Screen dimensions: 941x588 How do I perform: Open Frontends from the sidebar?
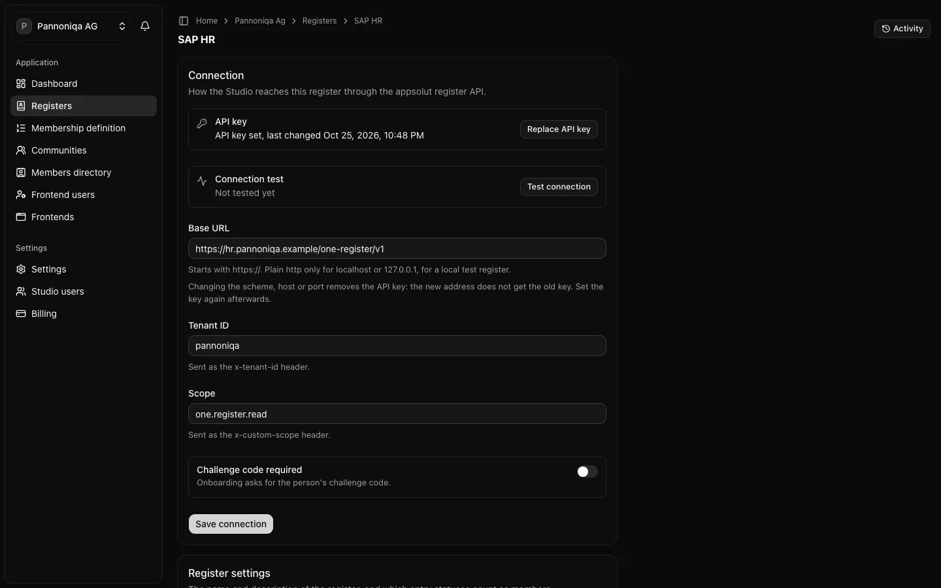pyautogui.click(x=84, y=217)
